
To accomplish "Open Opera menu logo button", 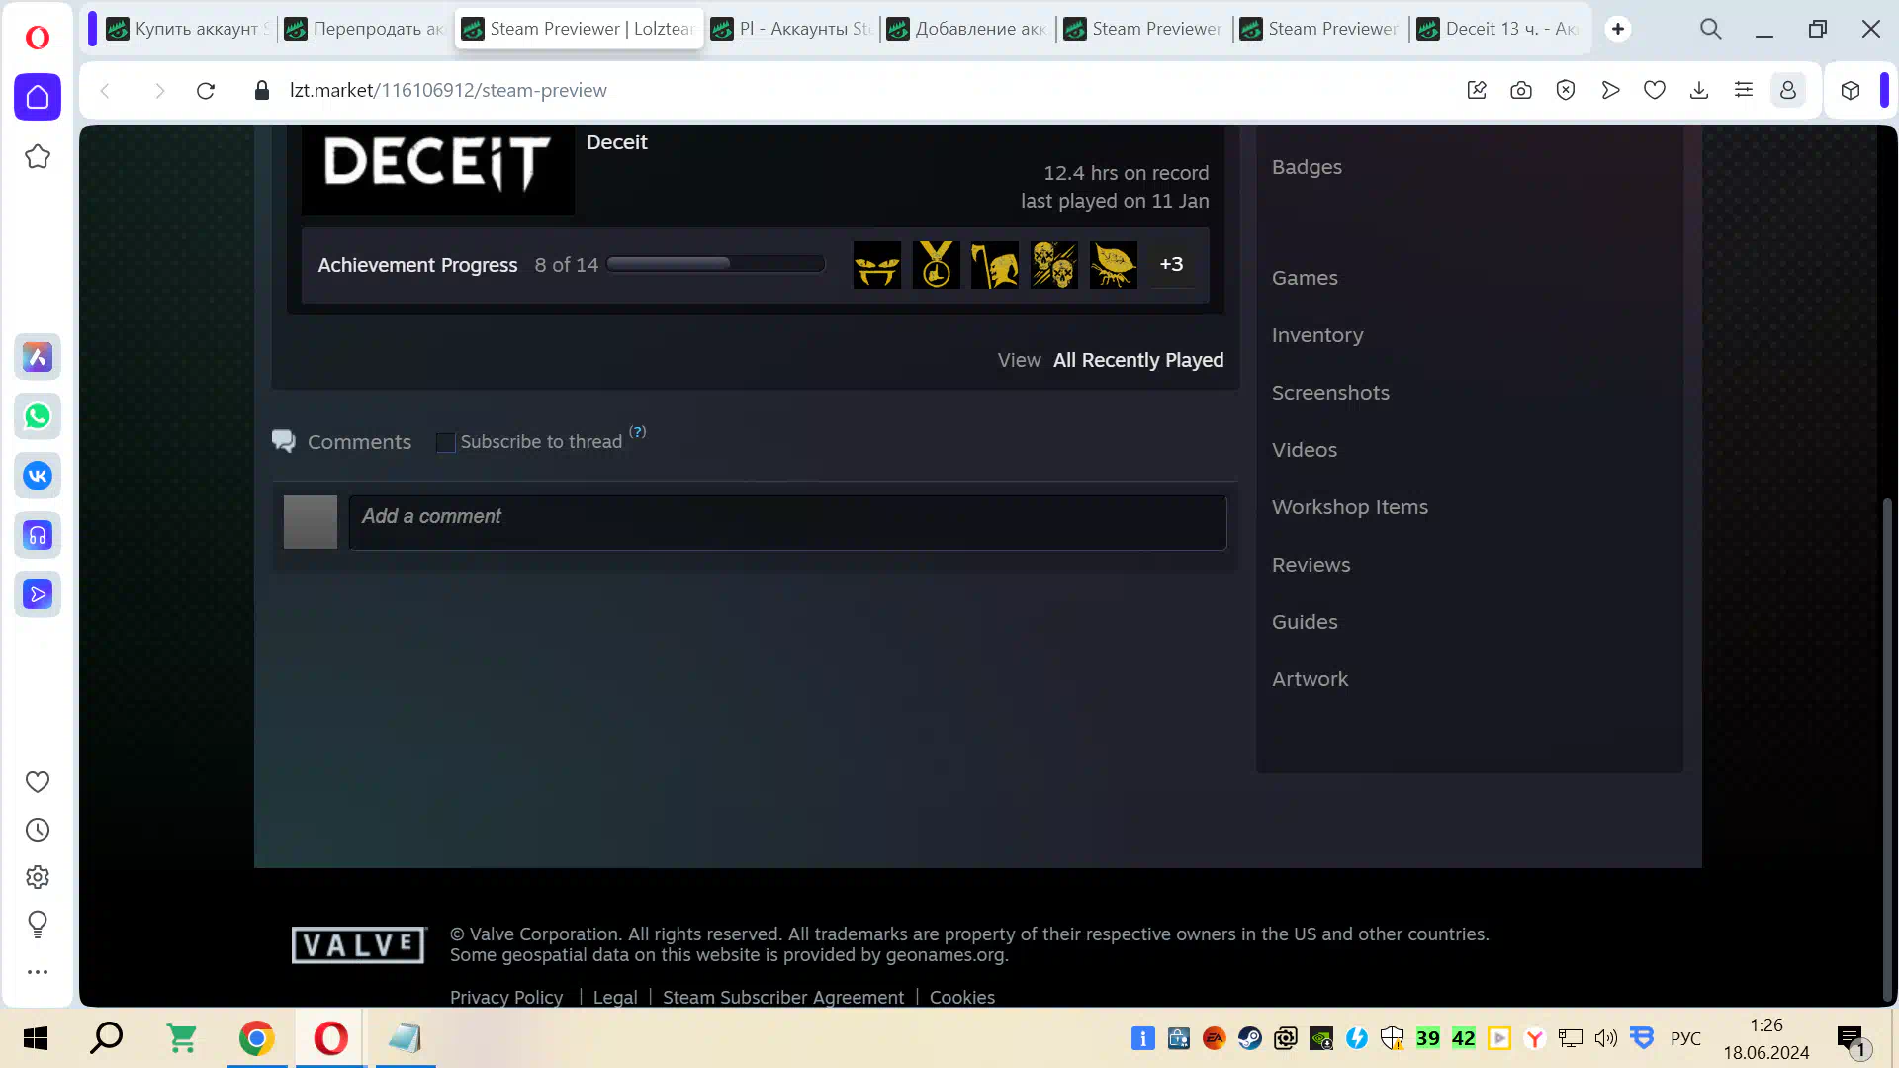I will tap(38, 38).
